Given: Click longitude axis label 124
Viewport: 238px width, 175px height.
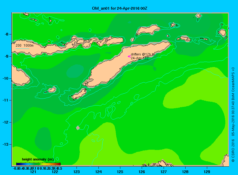Looking at the screenshot, I should (98, 172).
